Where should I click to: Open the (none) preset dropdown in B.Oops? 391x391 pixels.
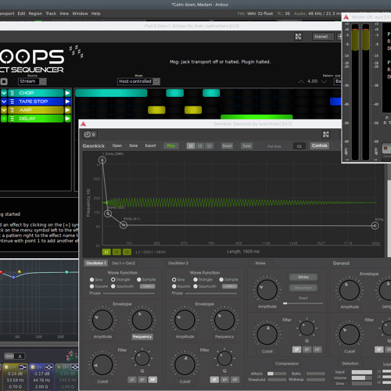click(323, 37)
